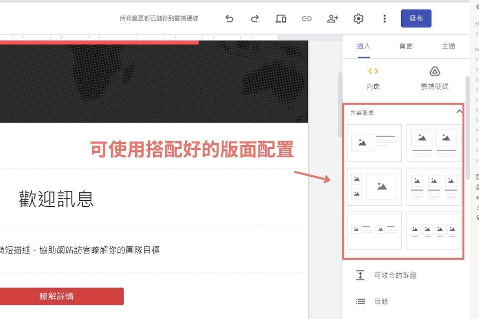Select the 內嵌 embed code icon
The image size is (479, 319).
click(373, 71)
